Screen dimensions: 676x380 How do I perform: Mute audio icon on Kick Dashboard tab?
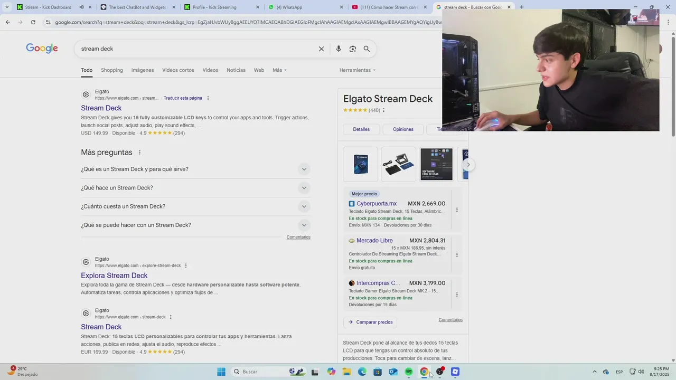81,7
